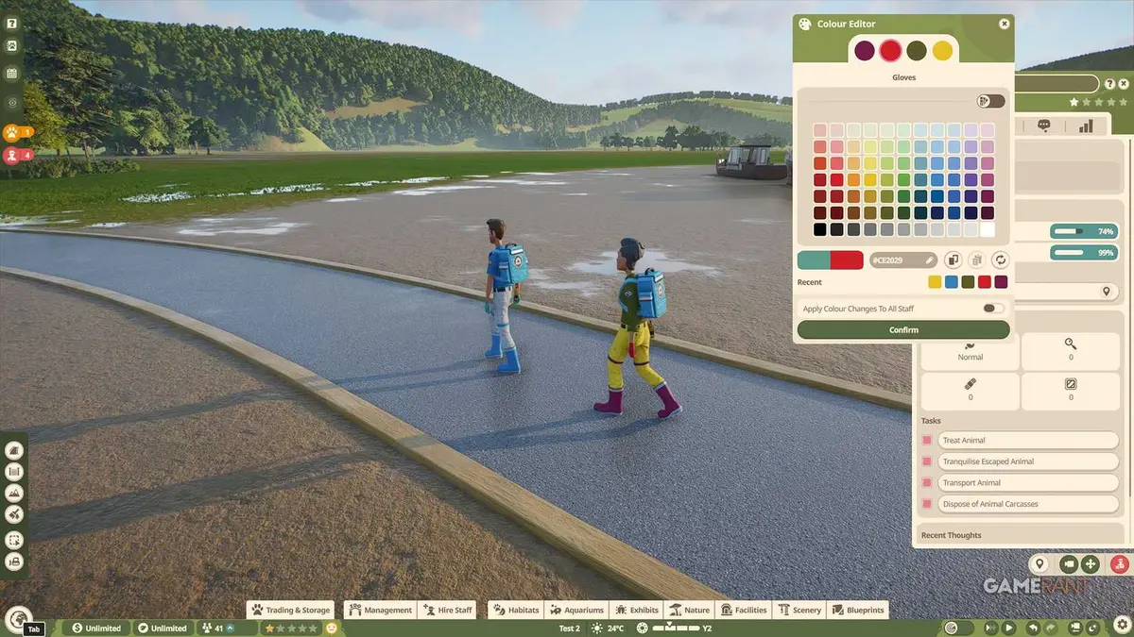Image resolution: width=1134 pixels, height=637 pixels.
Task: Select the yellow uniform colour slot
Action: point(942,51)
